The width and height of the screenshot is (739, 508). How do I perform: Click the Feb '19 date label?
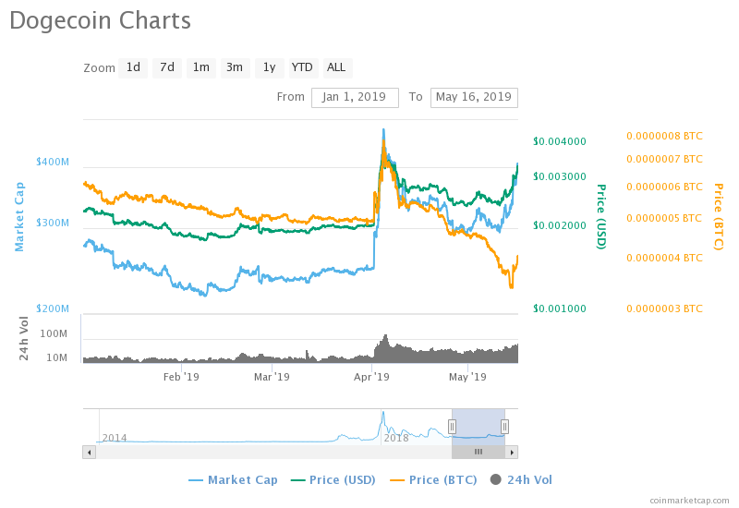point(181,377)
